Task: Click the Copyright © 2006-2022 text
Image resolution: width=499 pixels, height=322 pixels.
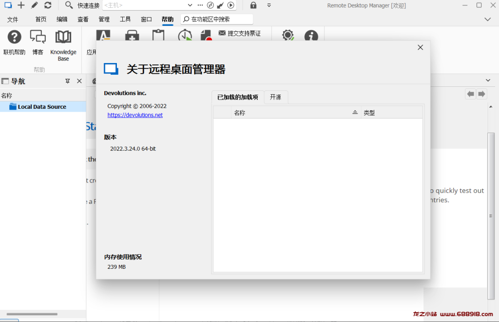Action: 137,106
